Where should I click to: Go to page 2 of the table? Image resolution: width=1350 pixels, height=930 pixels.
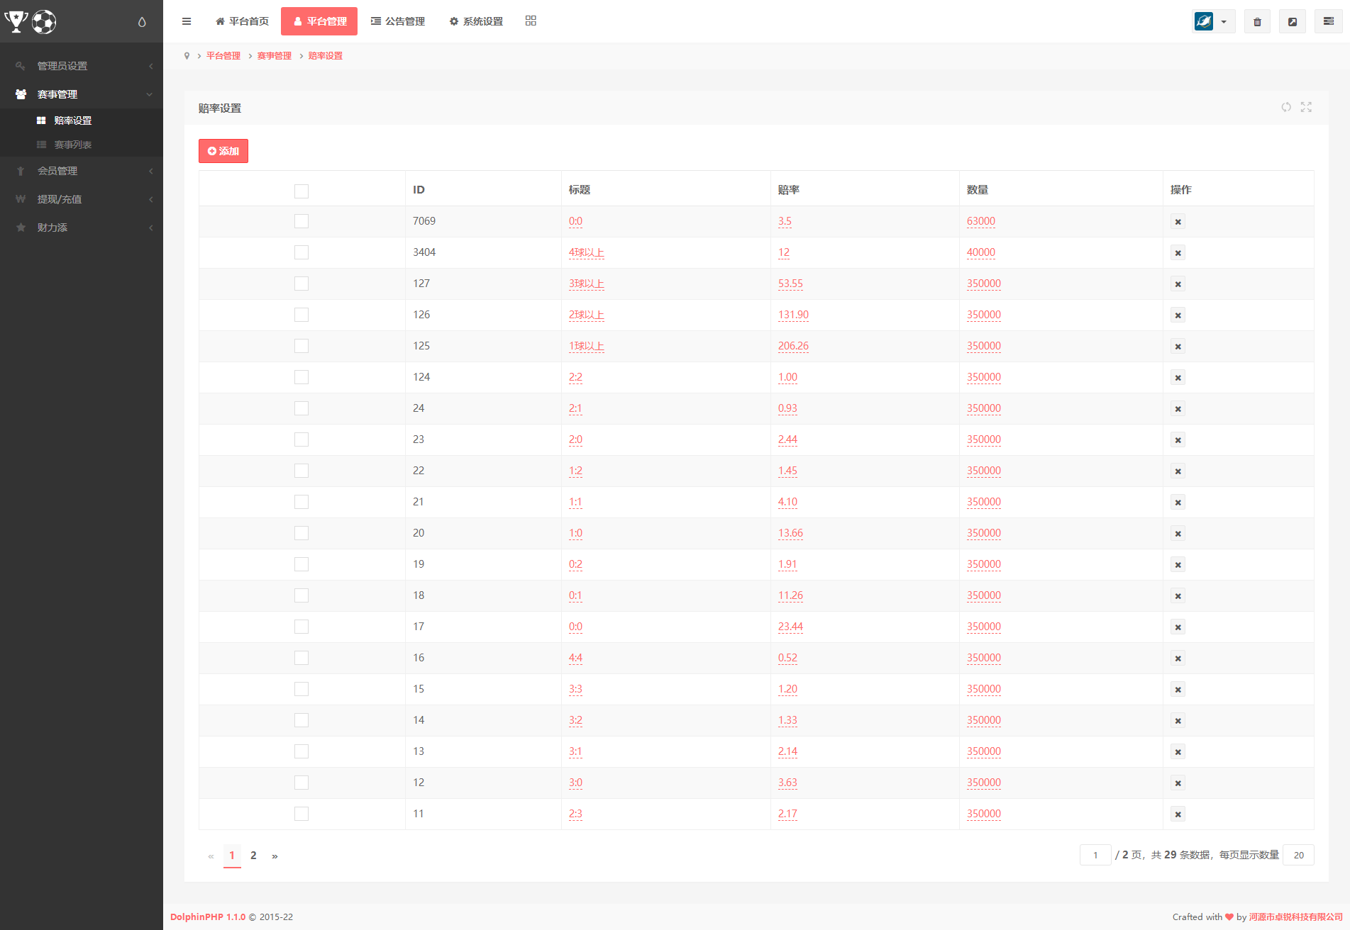click(253, 856)
